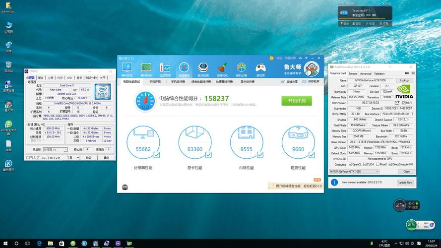Select the 性能测试 gauge icon
Screen dimensions: 441x248
click(184, 69)
